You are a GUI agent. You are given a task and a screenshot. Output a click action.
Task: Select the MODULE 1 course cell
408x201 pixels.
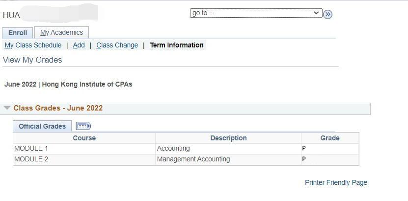pos(31,148)
